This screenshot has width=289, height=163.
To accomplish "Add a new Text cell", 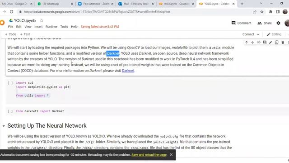I will pos(25,34).
